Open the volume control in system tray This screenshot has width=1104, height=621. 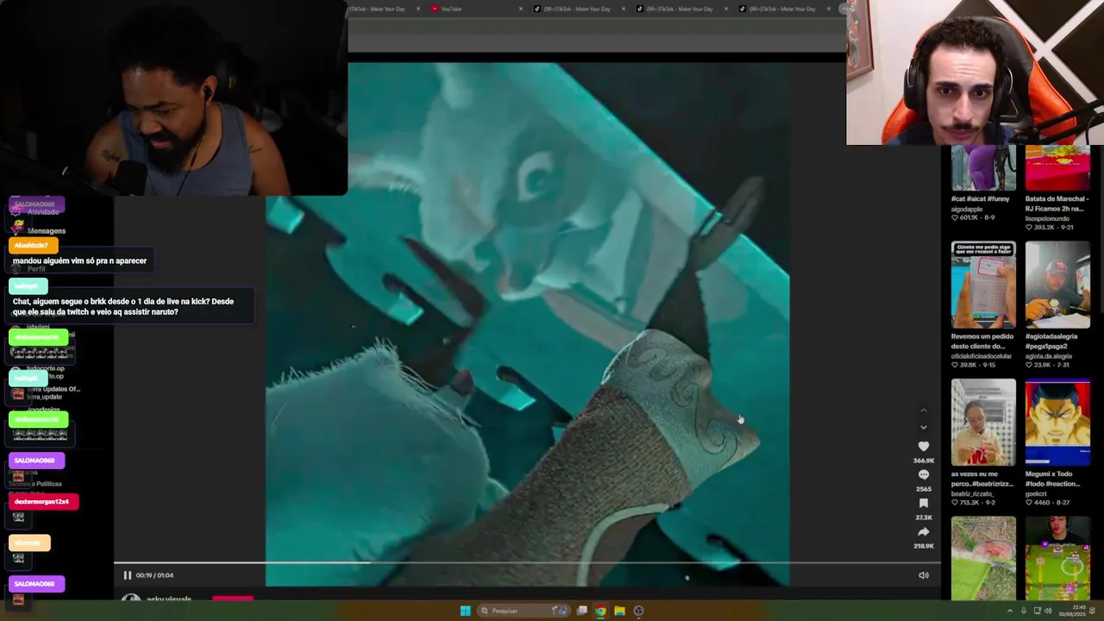1048,611
